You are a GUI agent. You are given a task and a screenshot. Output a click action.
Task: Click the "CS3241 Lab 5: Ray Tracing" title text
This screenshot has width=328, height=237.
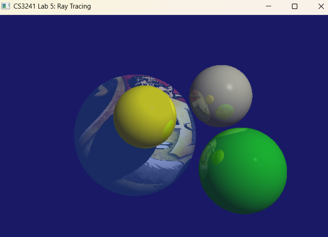[x=52, y=6]
